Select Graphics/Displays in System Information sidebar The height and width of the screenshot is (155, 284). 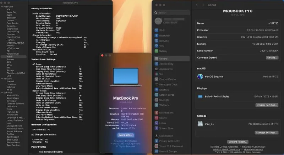[x=15, y=43]
